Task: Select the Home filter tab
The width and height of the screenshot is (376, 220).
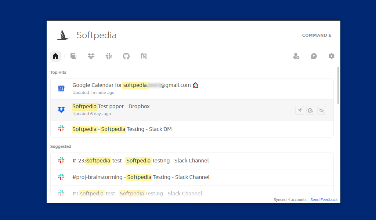Action: [x=55, y=56]
